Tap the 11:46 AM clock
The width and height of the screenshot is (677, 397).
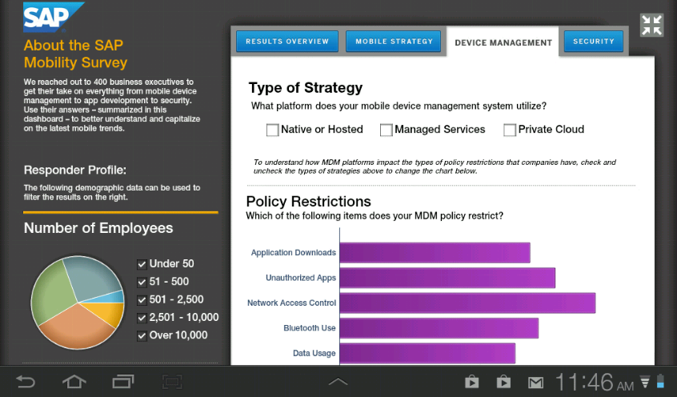pos(595,383)
